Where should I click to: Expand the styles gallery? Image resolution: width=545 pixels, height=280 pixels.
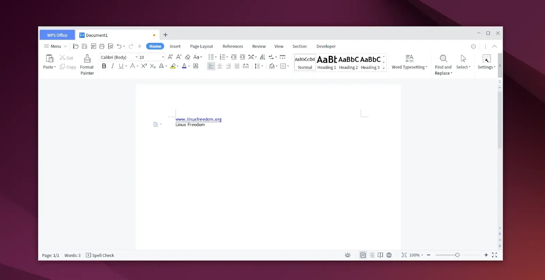(384, 68)
